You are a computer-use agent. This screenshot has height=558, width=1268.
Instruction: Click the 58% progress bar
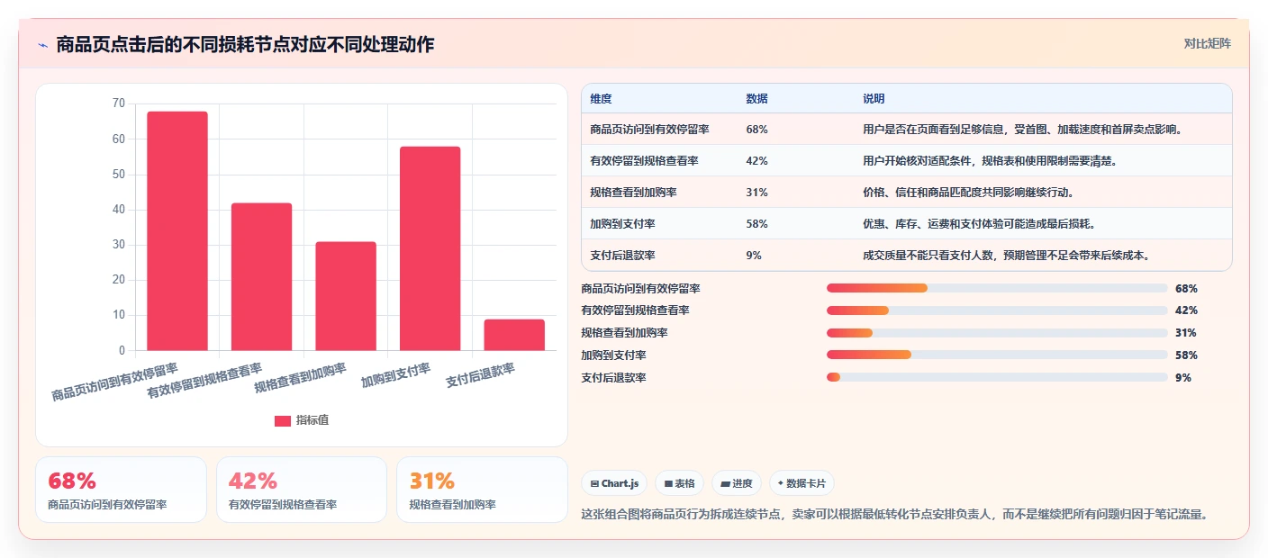pyautogui.click(x=997, y=355)
